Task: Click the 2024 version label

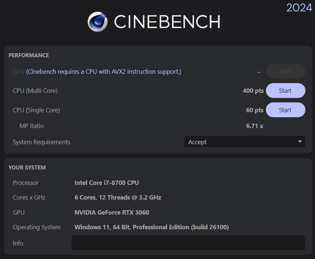Action: tap(299, 8)
